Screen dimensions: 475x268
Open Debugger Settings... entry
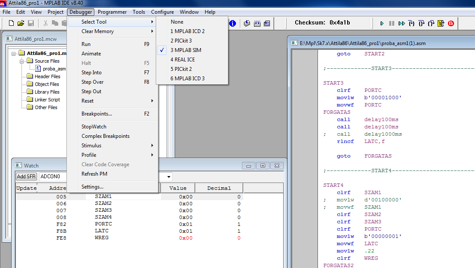pyautogui.click(x=112, y=187)
